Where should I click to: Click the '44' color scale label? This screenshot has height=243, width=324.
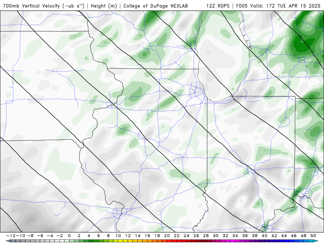[x=284, y=236]
